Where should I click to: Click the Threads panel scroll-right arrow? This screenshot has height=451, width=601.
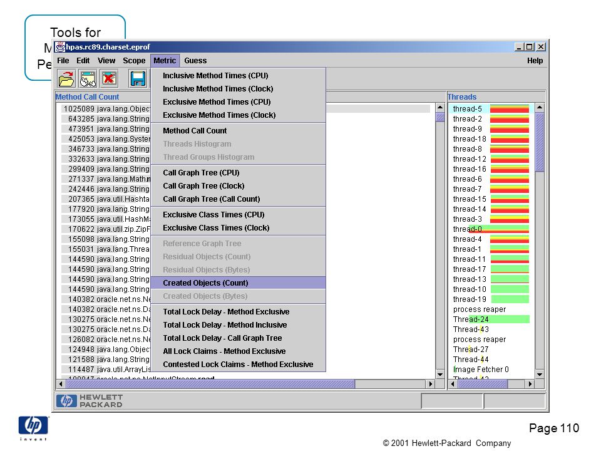pyautogui.click(x=530, y=383)
